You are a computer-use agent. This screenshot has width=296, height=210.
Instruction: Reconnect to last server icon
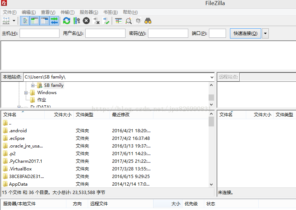point(106,21)
